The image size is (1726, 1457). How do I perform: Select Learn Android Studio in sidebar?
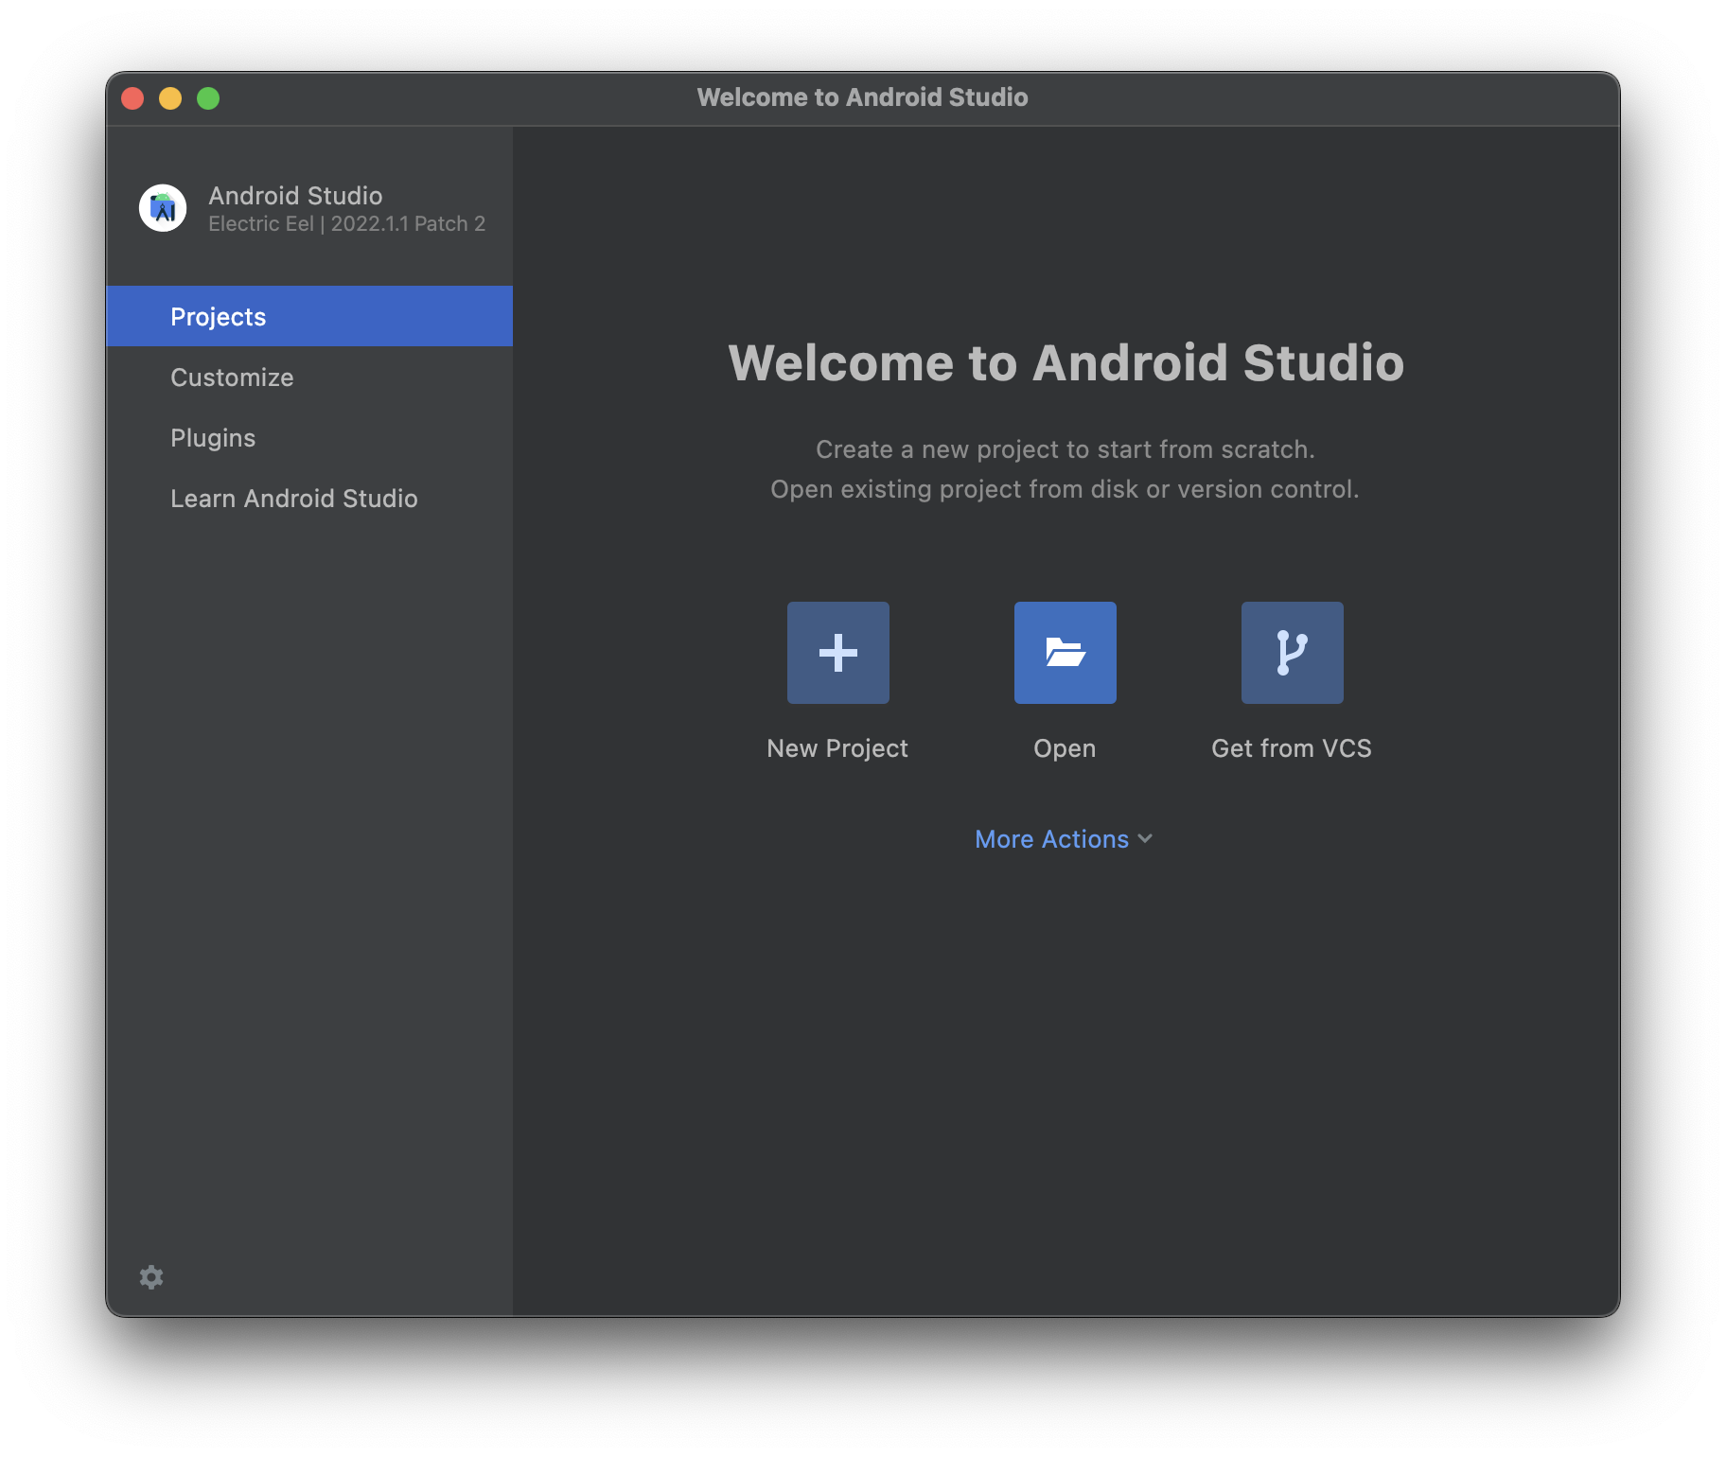coord(294,499)
